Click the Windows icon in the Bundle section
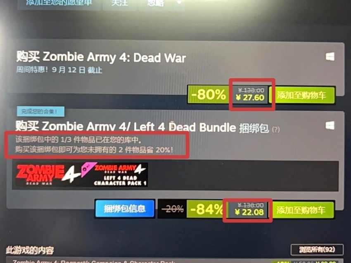351x263 pixels. 330,125
